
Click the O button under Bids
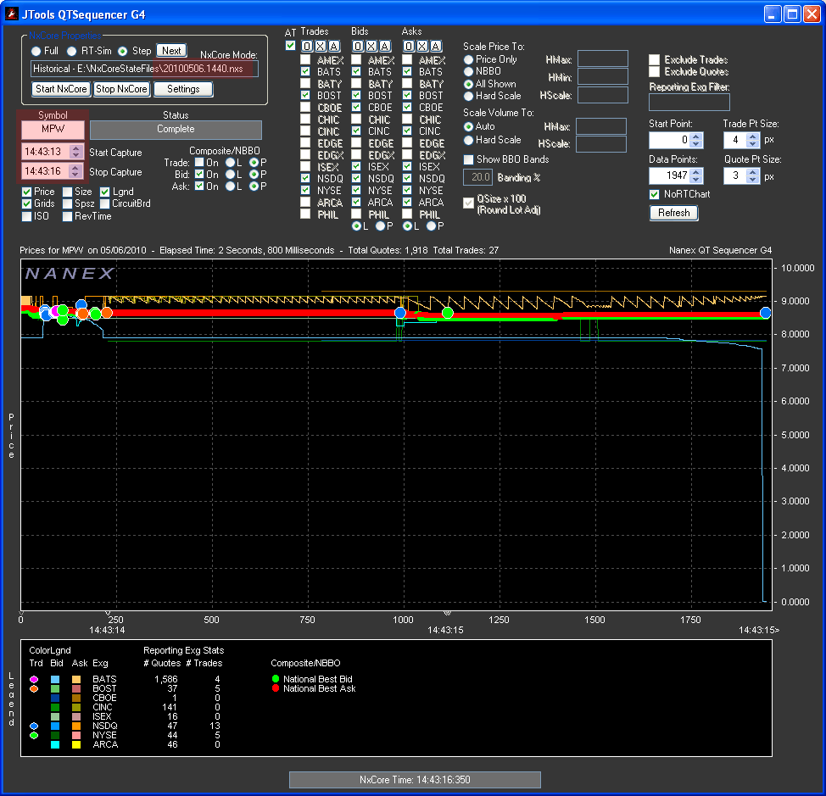pos(358,47)
